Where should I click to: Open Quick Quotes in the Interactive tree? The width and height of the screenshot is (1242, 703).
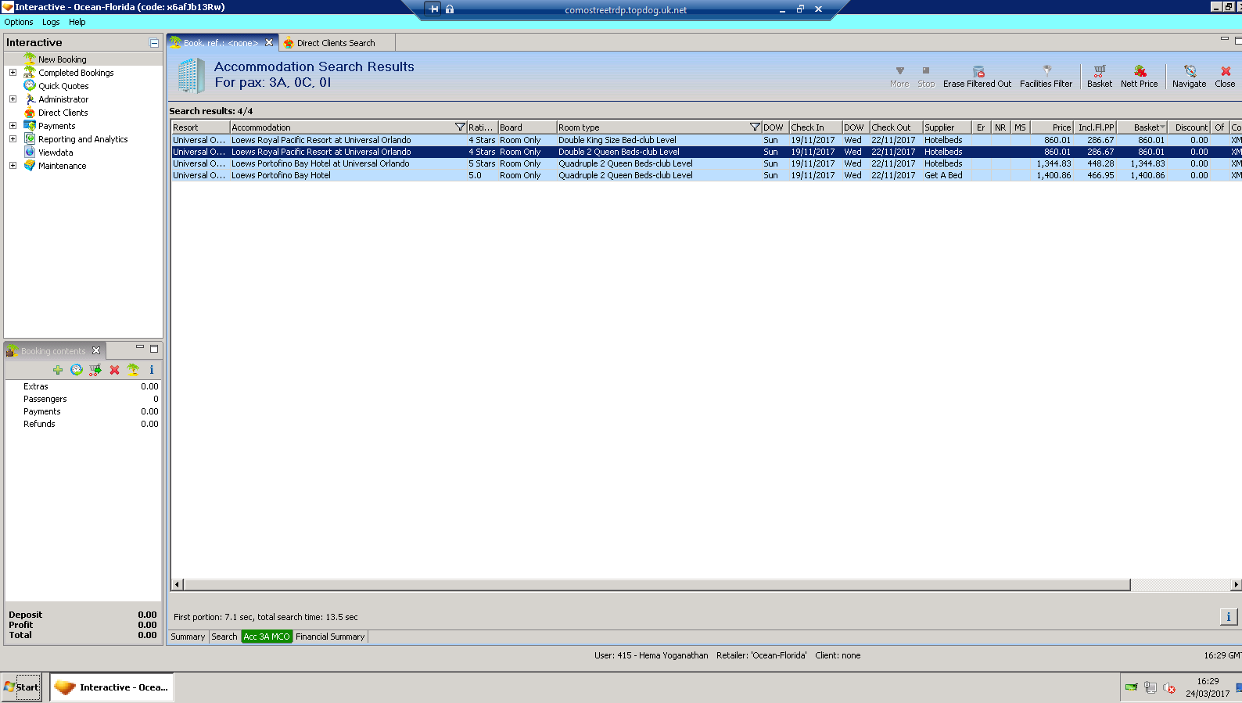click(x=63, y=86)
